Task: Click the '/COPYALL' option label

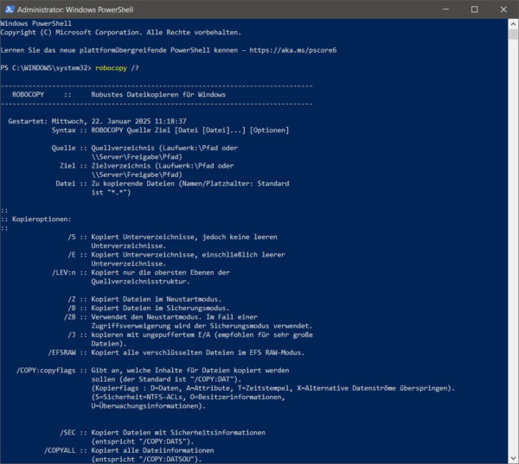Action: tap(60, 450)
